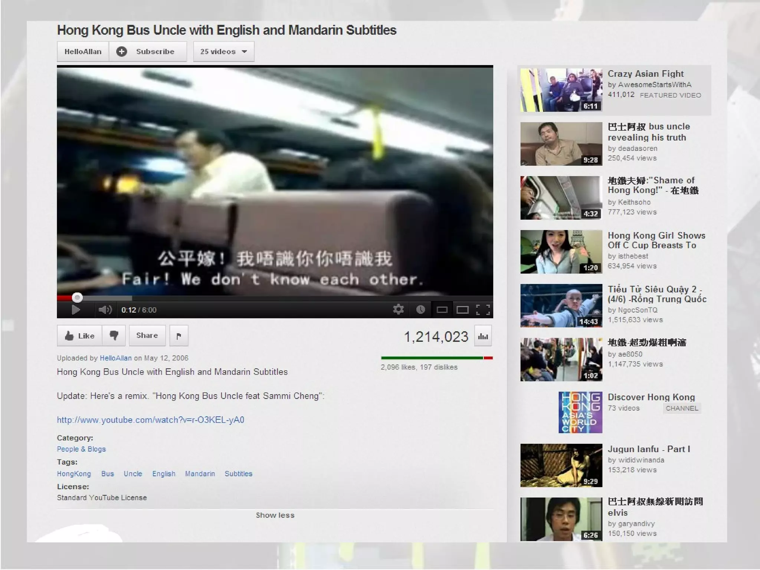Open the Crazy Asian Fight video thumbnail

561,90
